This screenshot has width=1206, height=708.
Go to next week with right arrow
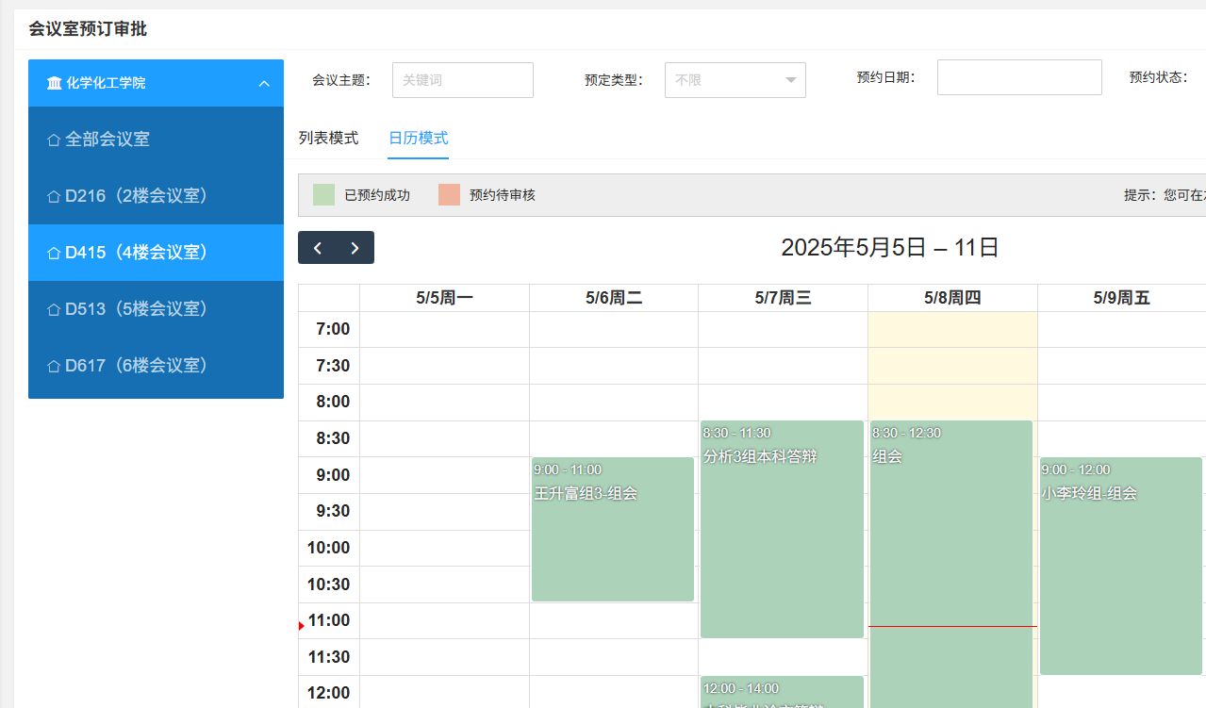tap(355, 248)
